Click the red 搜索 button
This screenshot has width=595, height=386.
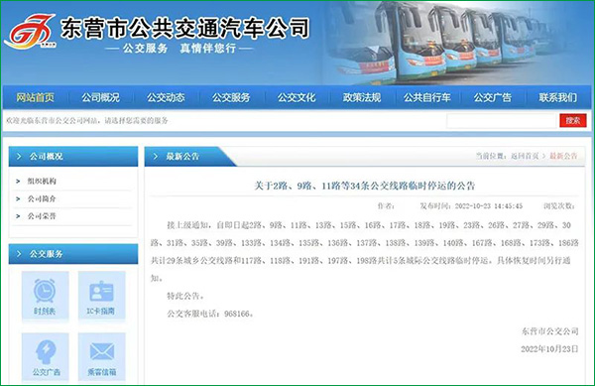tap(573, 121)
